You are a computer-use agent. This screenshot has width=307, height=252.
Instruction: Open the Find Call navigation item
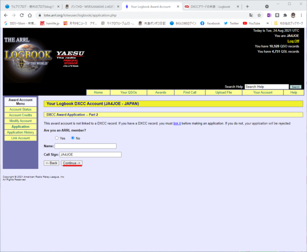[190, 92]
